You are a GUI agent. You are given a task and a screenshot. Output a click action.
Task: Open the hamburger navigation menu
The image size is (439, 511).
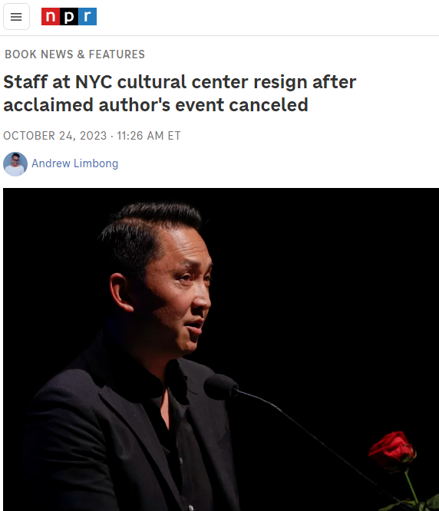[x=16, y=17]
